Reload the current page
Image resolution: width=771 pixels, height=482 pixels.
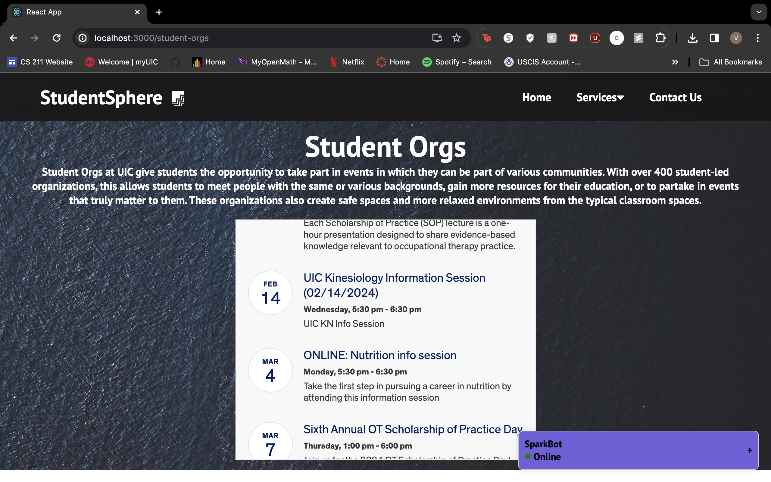[57, 38]
